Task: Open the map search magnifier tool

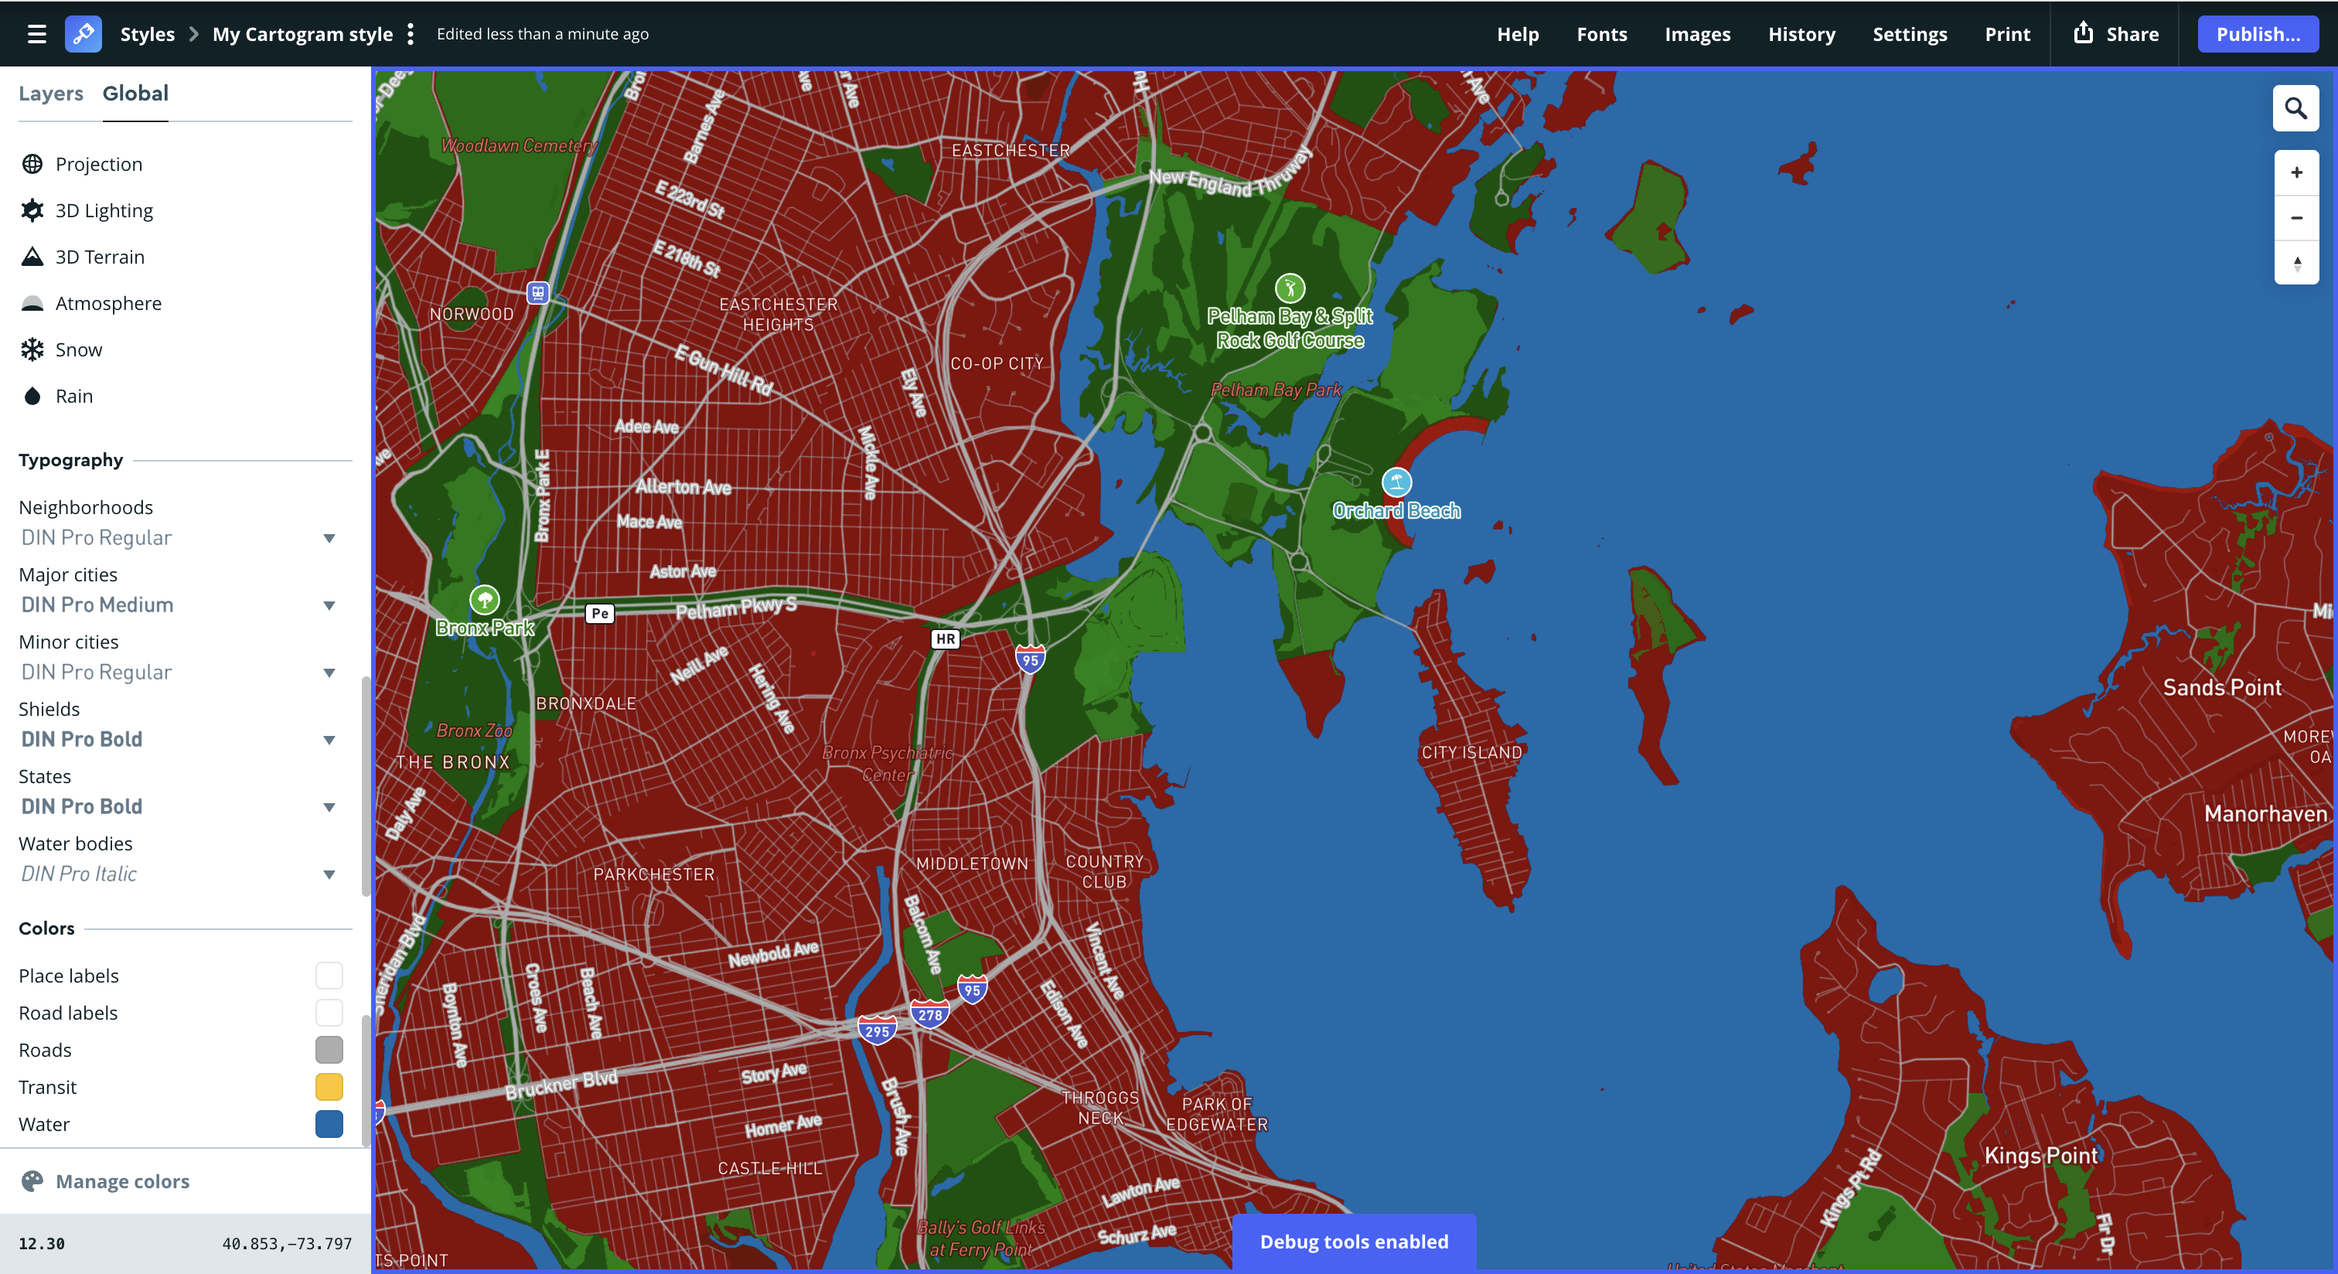Action: point(2296,108)
